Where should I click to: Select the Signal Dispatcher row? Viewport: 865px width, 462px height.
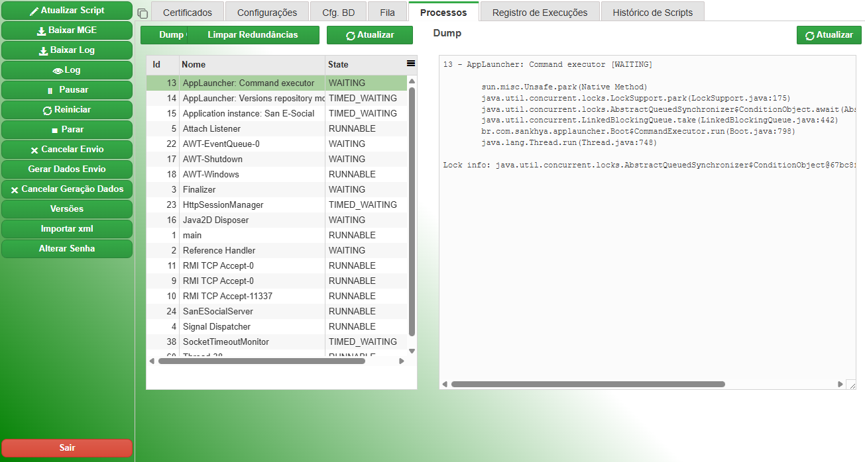click(x=277, y=327)
